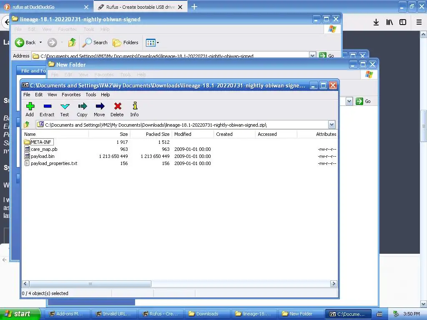Run the 7-Zip Test archive tool
The height and width of the screenshot is (320, 427).
(65, 110)
